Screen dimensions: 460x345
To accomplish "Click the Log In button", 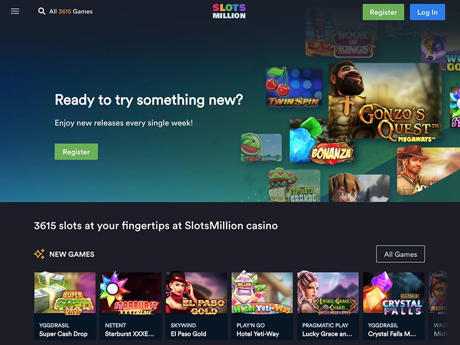I will 427,12.
